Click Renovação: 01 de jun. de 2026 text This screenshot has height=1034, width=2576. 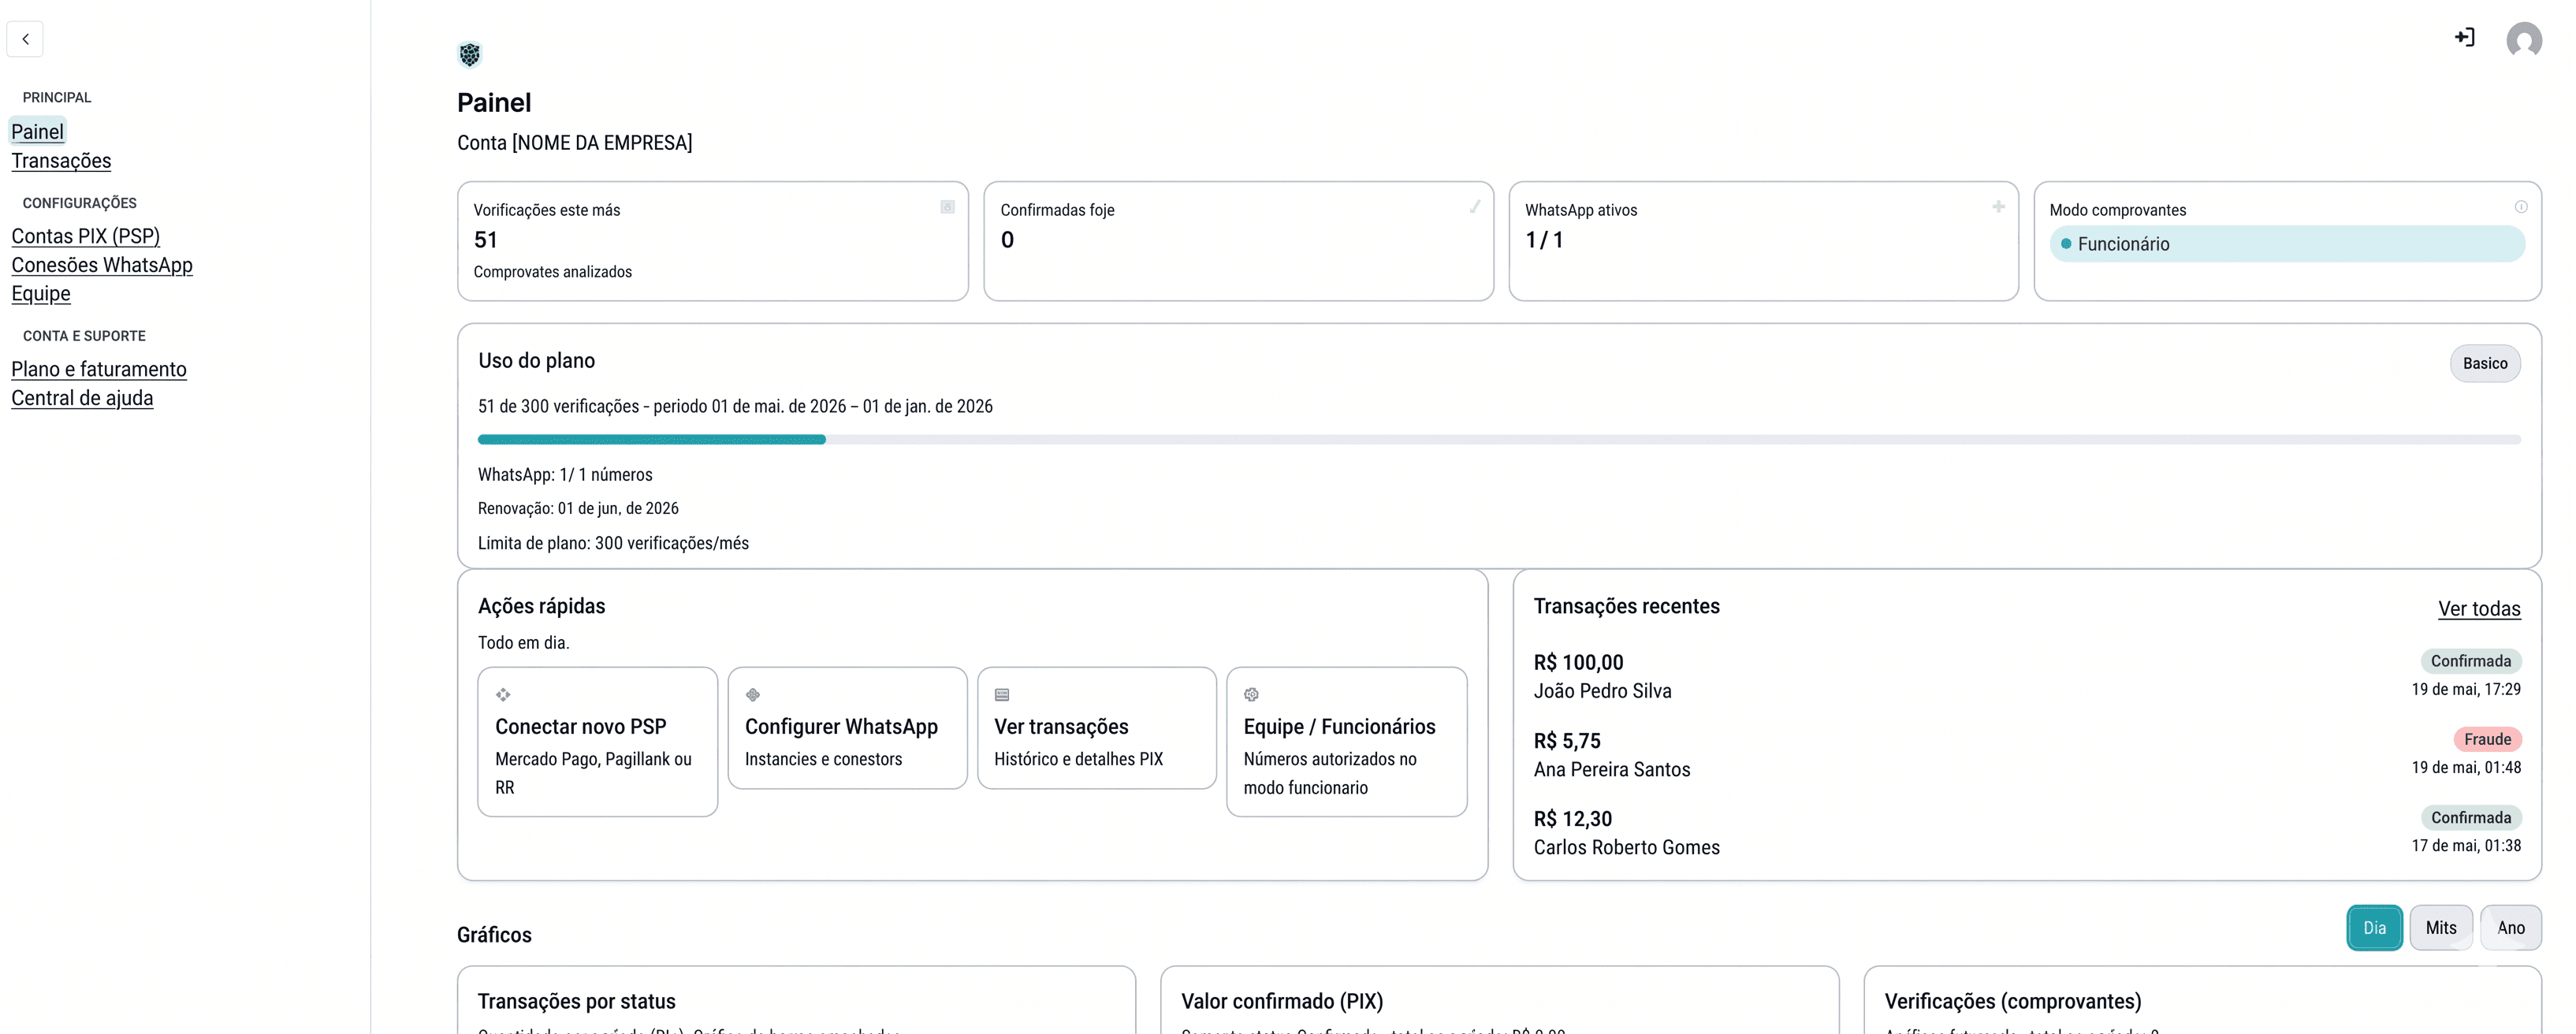[x=578, y=508]
